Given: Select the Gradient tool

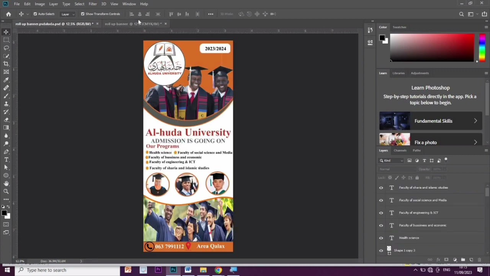Looking at the screenshot, I should click(x=6, y=128).
